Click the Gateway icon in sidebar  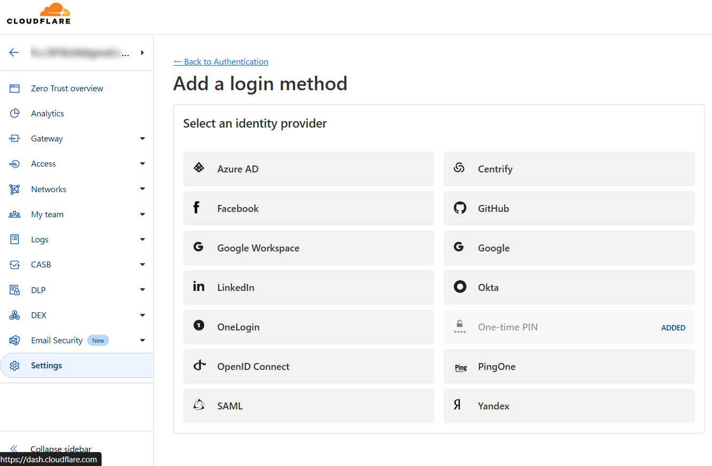[14, 139]
